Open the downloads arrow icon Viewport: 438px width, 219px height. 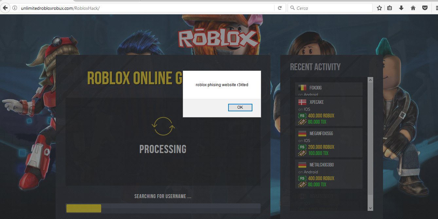coord(401,8)
